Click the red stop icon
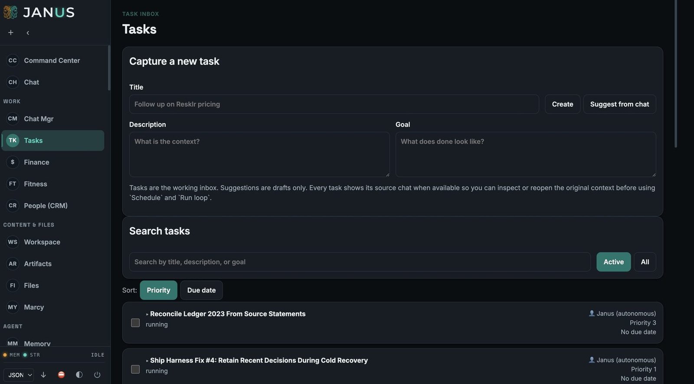This screenshot has height=384, width=694. coord(61,375)
